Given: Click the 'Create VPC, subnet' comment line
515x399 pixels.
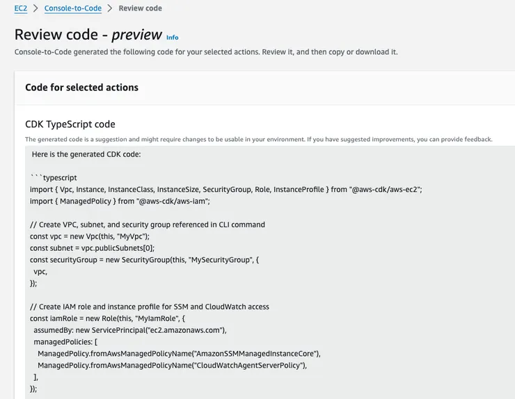Looking at the screenshot, I should click(x=147, y=225).
